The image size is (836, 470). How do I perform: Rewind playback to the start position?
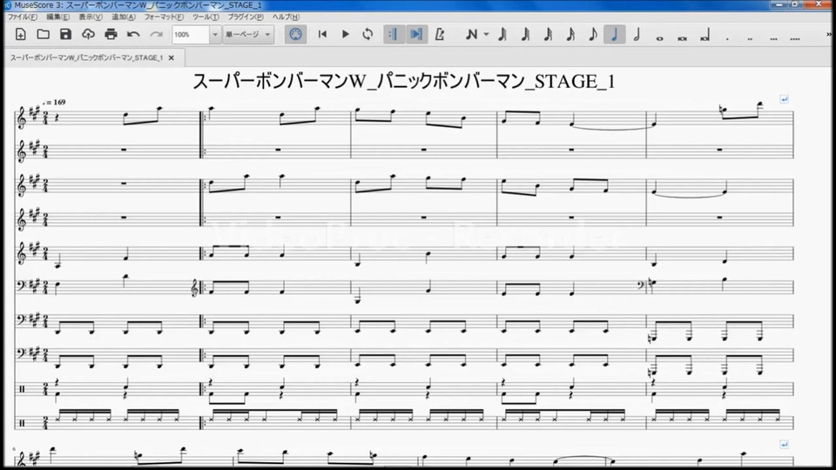pos(322,35)
